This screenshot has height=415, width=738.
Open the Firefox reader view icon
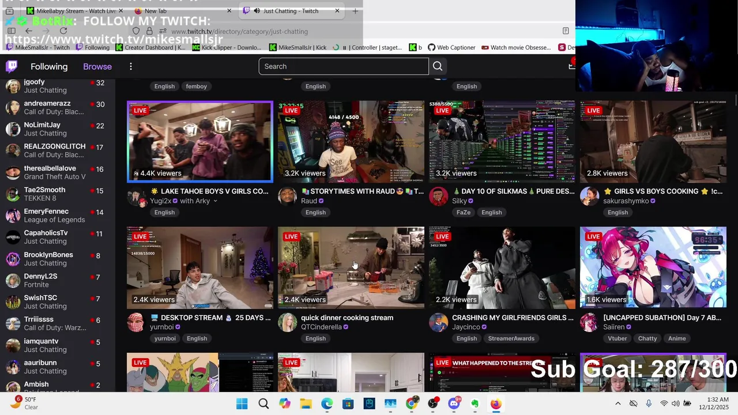[x=566, y=31]
